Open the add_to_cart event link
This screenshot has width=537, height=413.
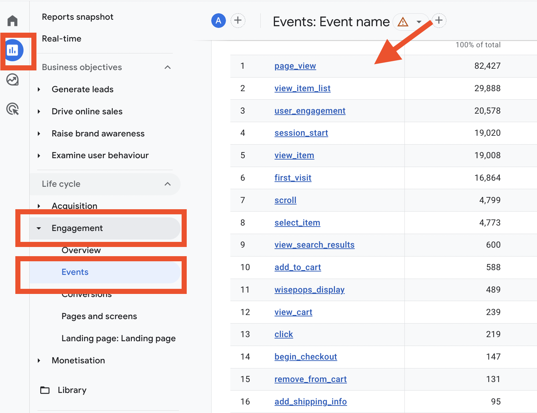(x=297, y=267)
